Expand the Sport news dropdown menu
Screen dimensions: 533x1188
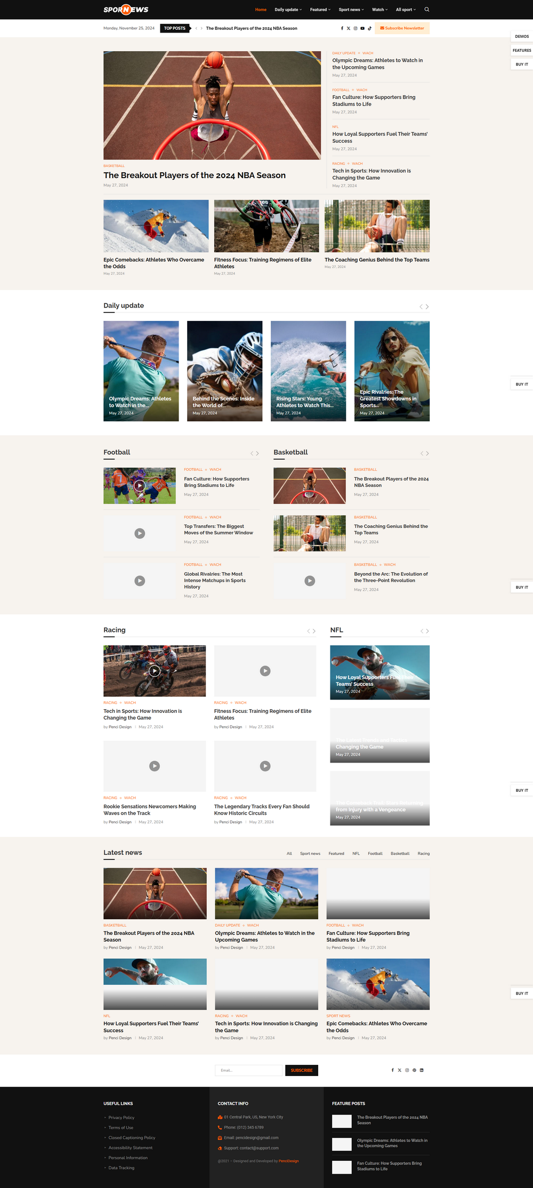[351, 10]
